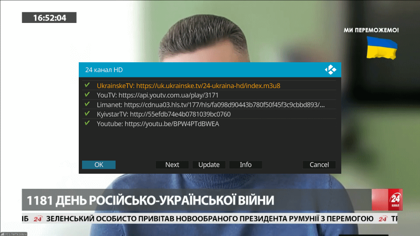Click the Next button
The width and height of the screenshot is (420, 236).
[172, 165]
